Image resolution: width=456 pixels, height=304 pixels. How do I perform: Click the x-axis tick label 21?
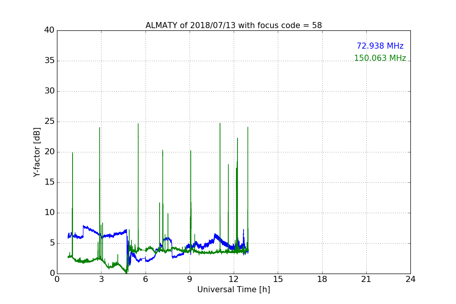(x=366, y=279)
